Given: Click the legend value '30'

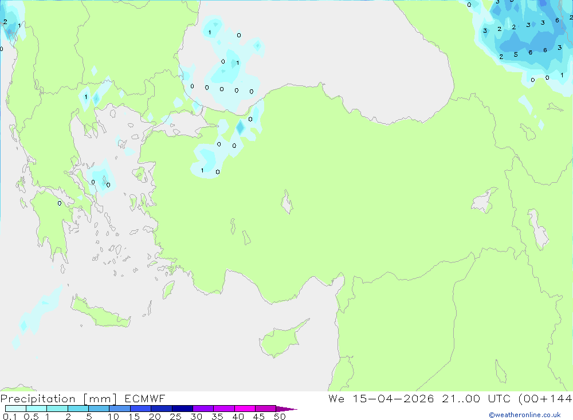Looking at the screenshot, I should [x=197, y=417].
